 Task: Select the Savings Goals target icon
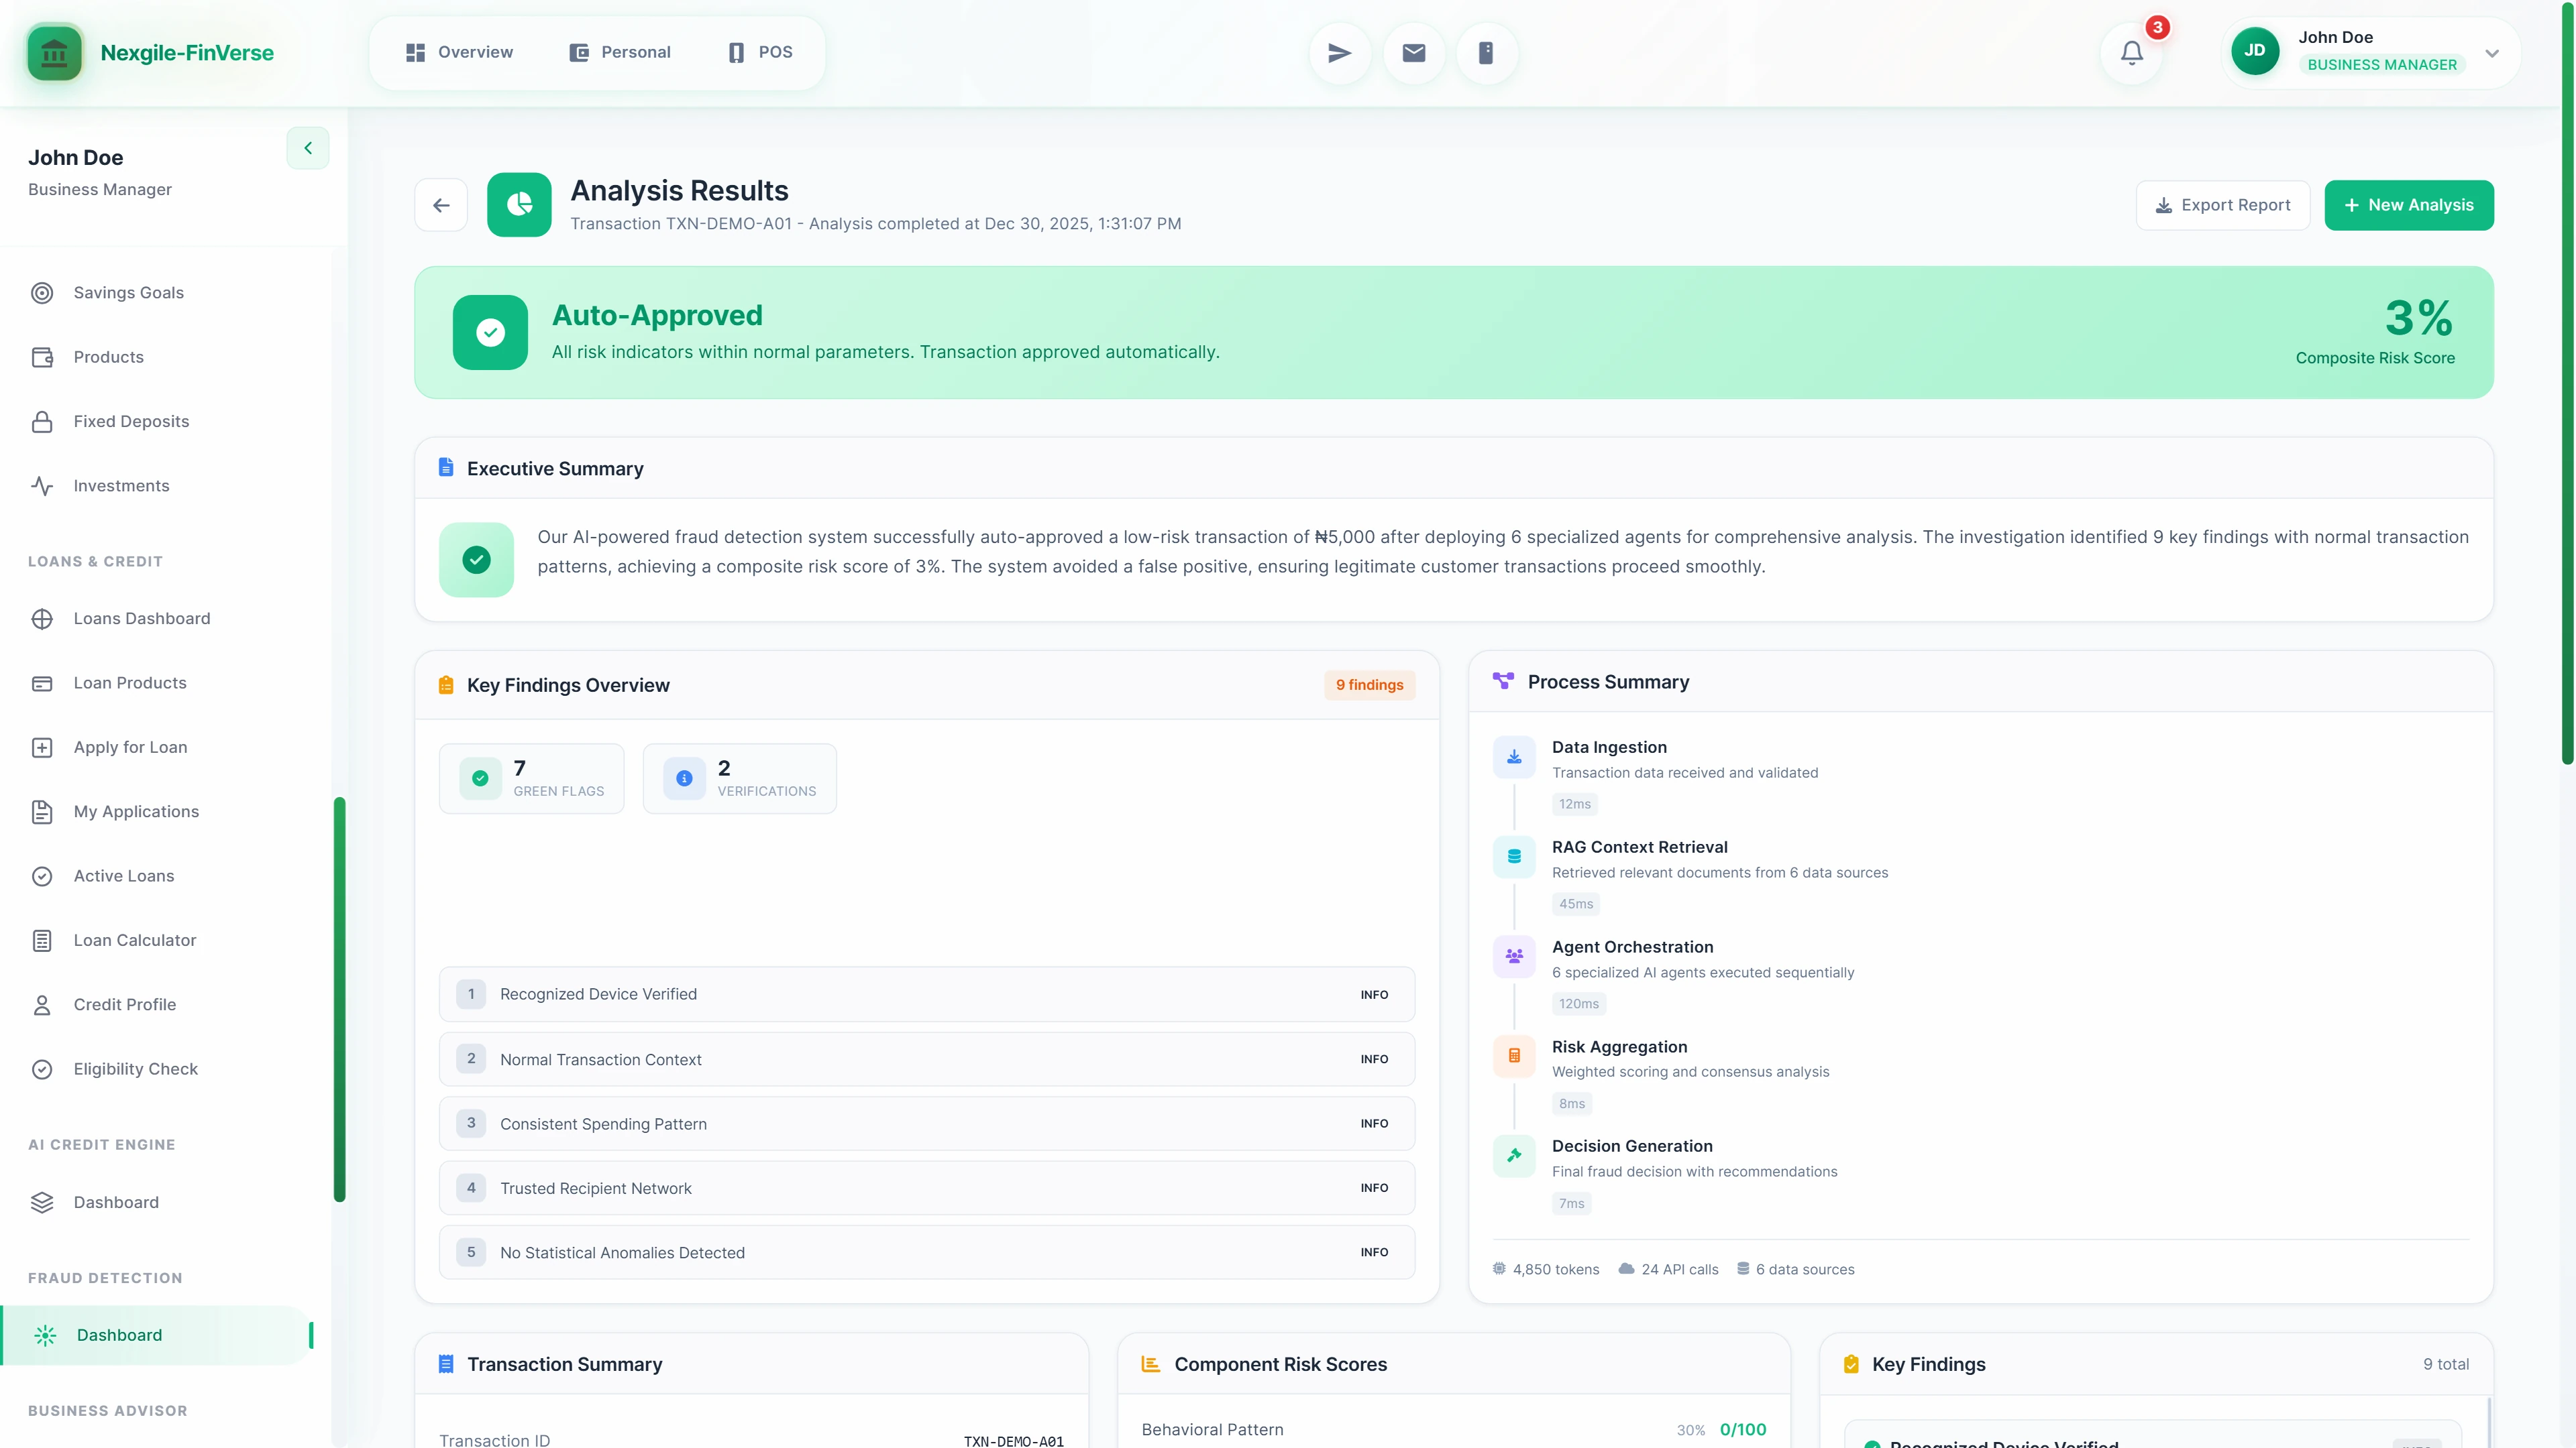coord(41,292)
